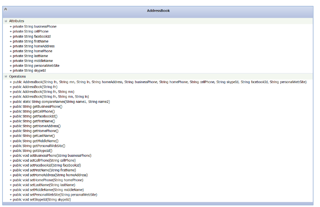Select operation setFirstName(String firstName)
This screenshot has width=320, height=207.
click(43, 170)
